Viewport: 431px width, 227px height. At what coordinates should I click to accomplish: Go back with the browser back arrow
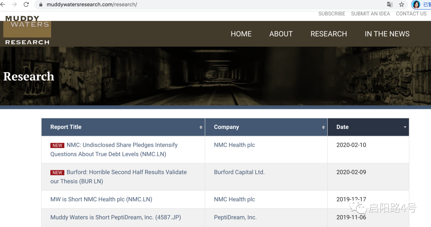pyautogui.click(x=3, y=4)
